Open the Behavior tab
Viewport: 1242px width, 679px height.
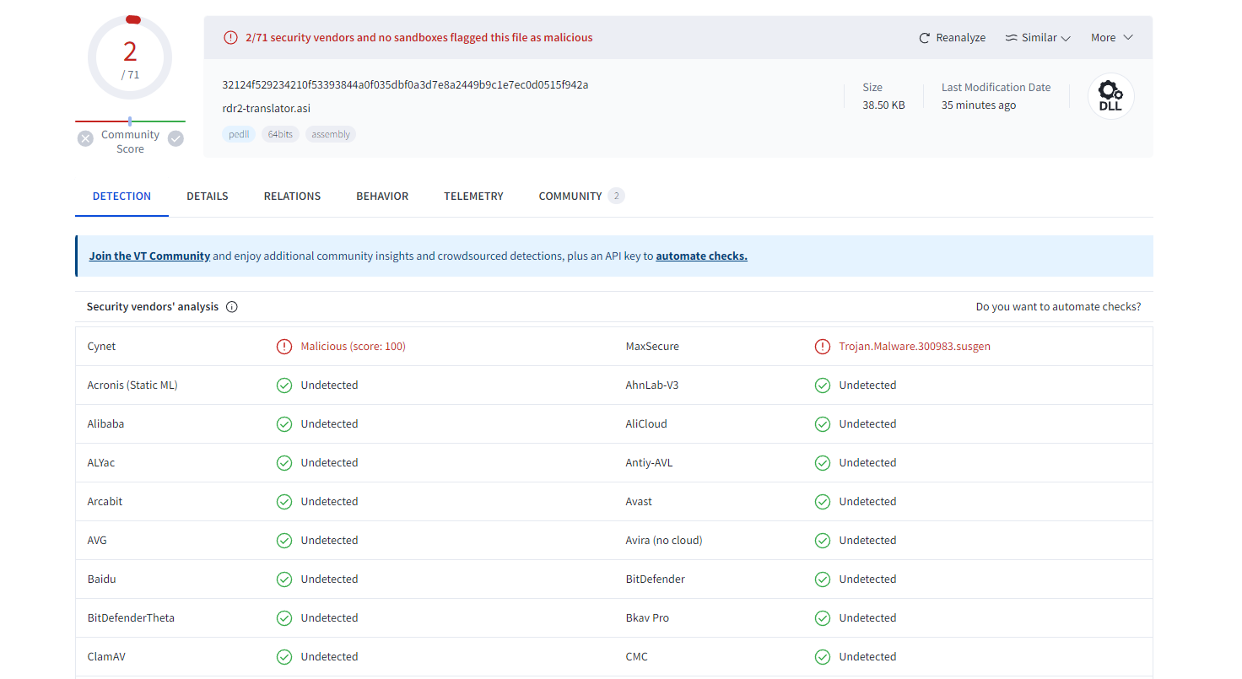pyautogui.click(x=382, y=197)
